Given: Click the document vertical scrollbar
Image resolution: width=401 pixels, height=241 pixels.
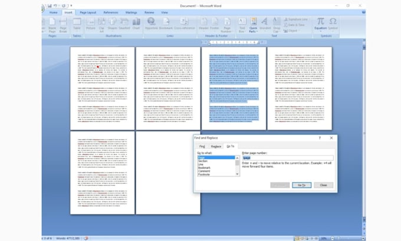Looking at the screenshot, I should pos(364,133).
